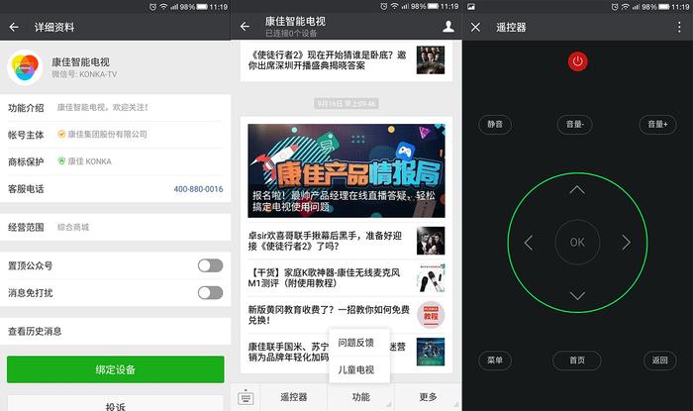This screenshot has width=693, height=411.
Task: Tap the 已连接0个设备 subtitle
Action: pos(291,34)
